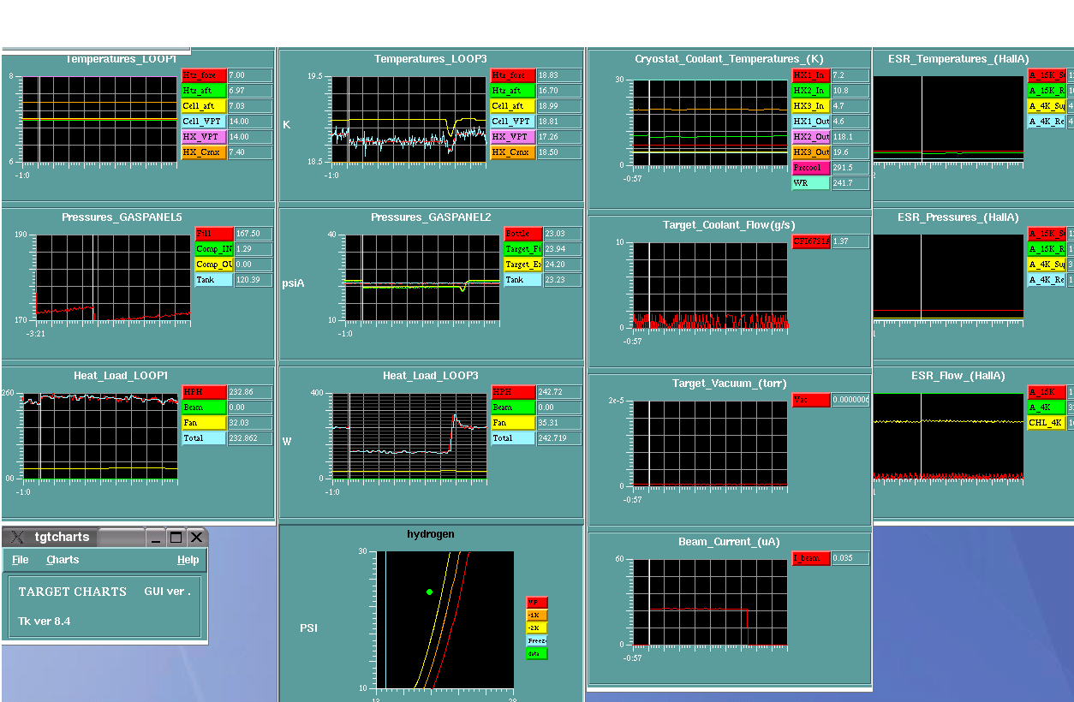Click the I_beam value field 0.035
Screen dimensions: 1074x702
850,559
